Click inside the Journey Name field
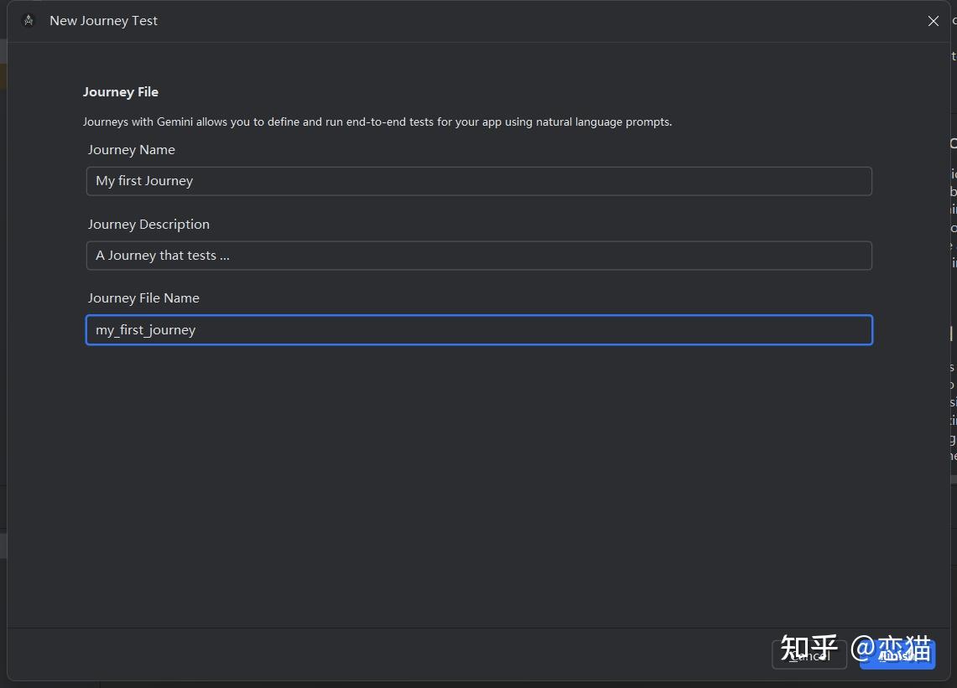Image resolution: width=957 pixels, height=688 pixels. pyautogui.click(x=478, y=181)
